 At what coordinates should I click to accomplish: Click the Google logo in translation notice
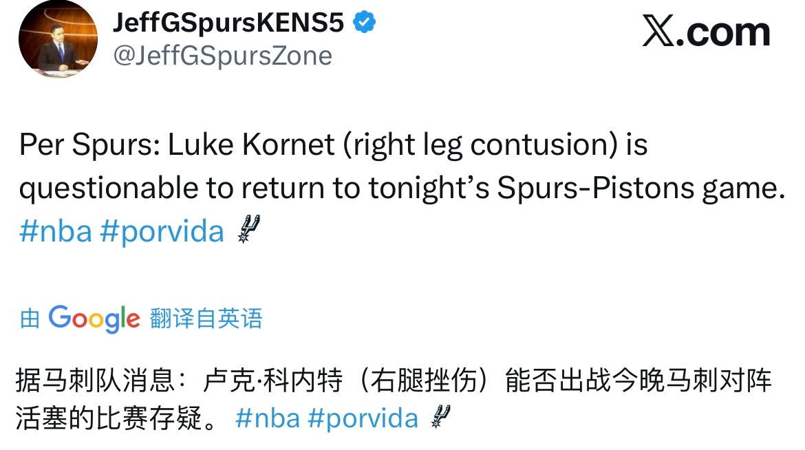(x=94, y=319)
